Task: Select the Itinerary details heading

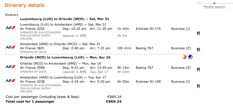Action: (x=25, y=5)
